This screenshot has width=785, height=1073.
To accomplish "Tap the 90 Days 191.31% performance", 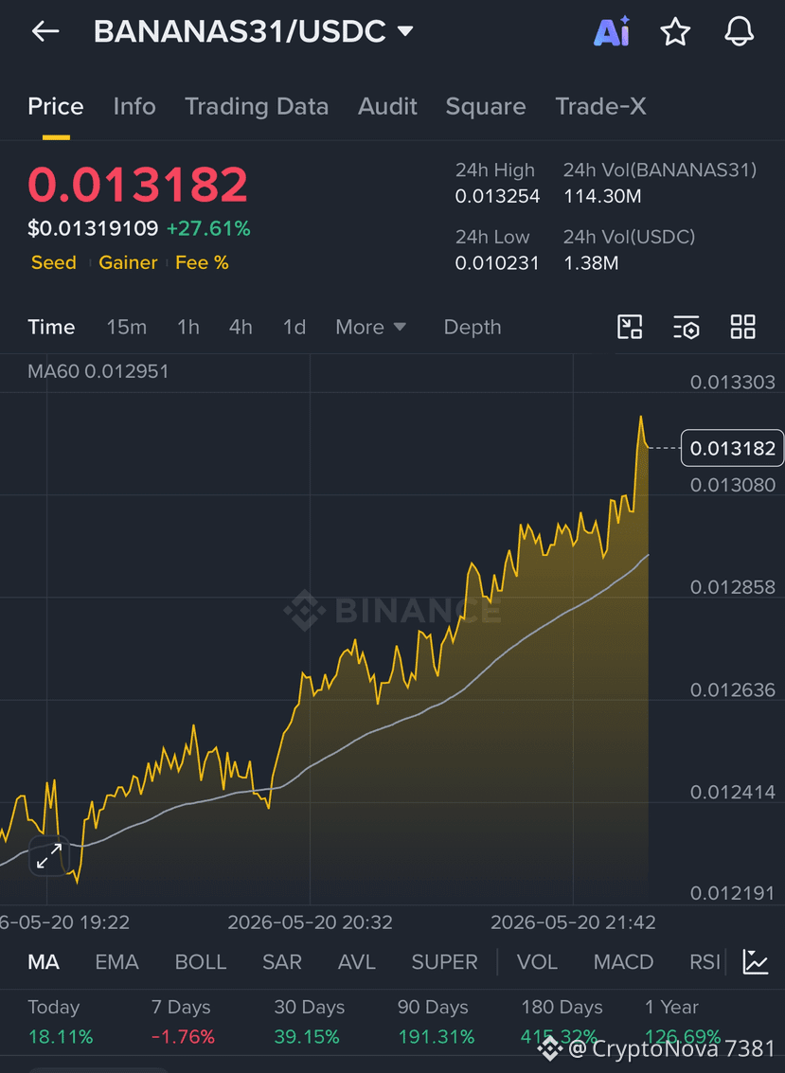I will 436,1023.
